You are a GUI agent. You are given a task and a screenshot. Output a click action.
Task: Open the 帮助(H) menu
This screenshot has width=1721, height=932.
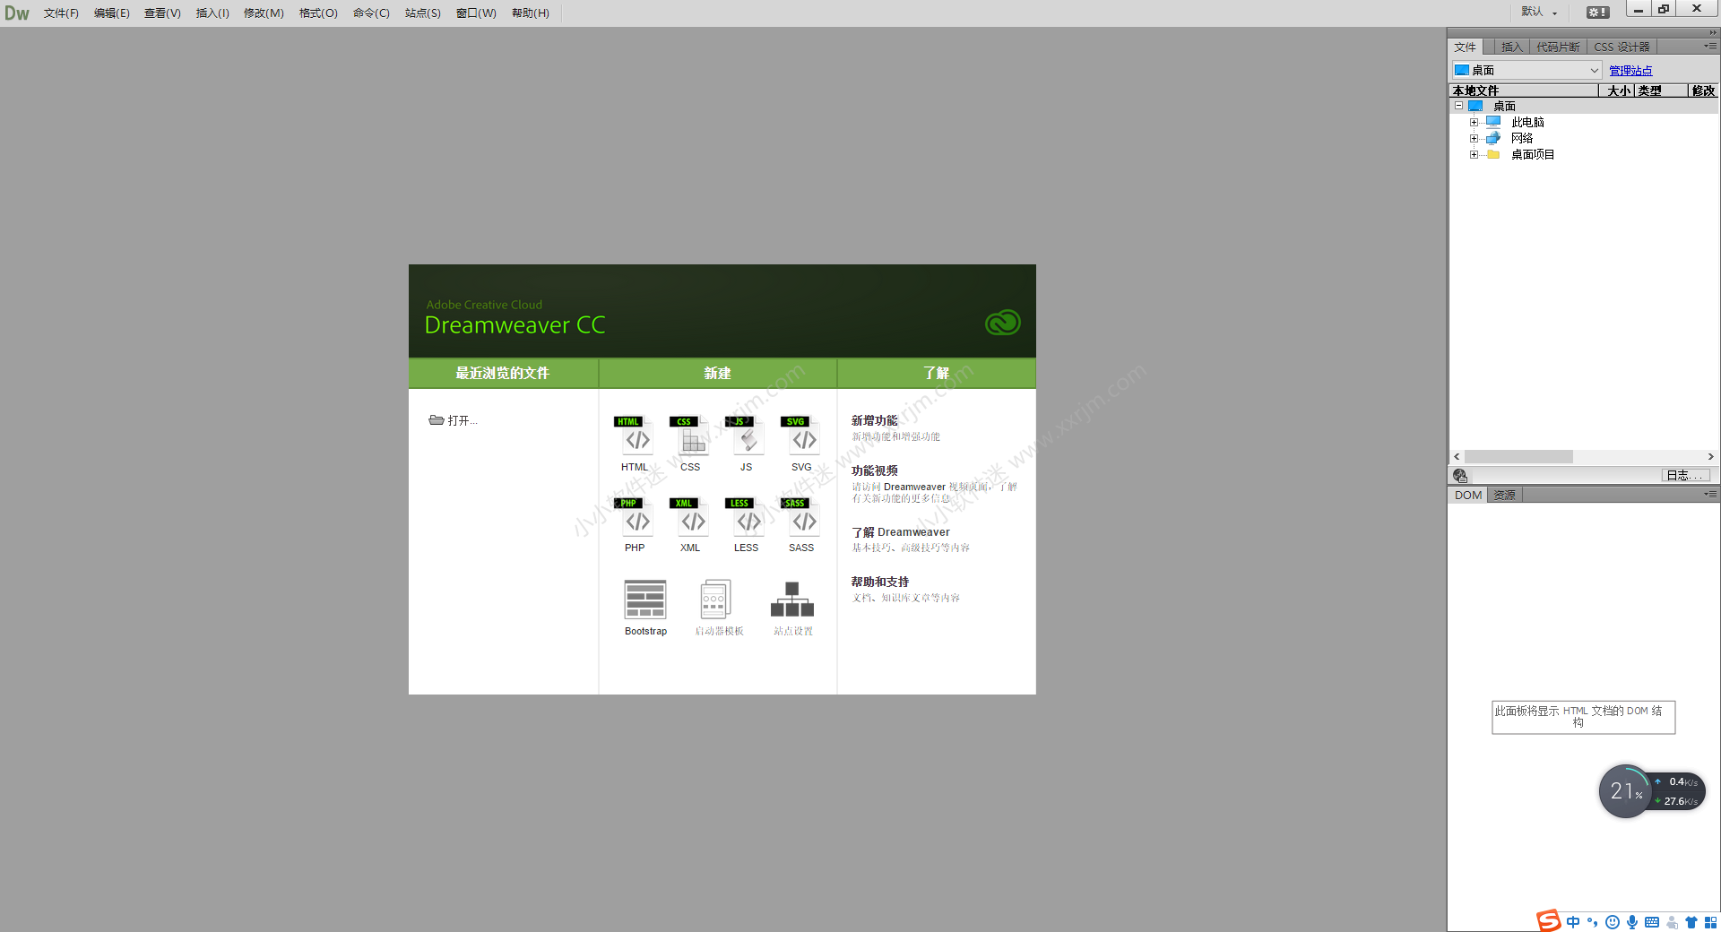(531, 13)
